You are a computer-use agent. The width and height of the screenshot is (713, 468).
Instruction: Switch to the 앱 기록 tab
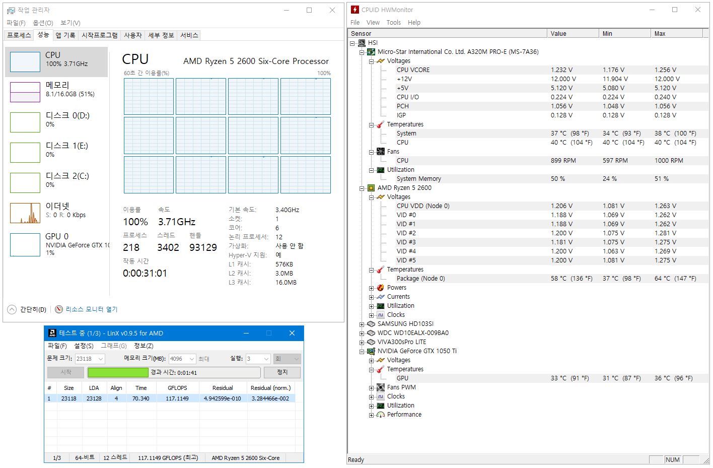point(65,35)
